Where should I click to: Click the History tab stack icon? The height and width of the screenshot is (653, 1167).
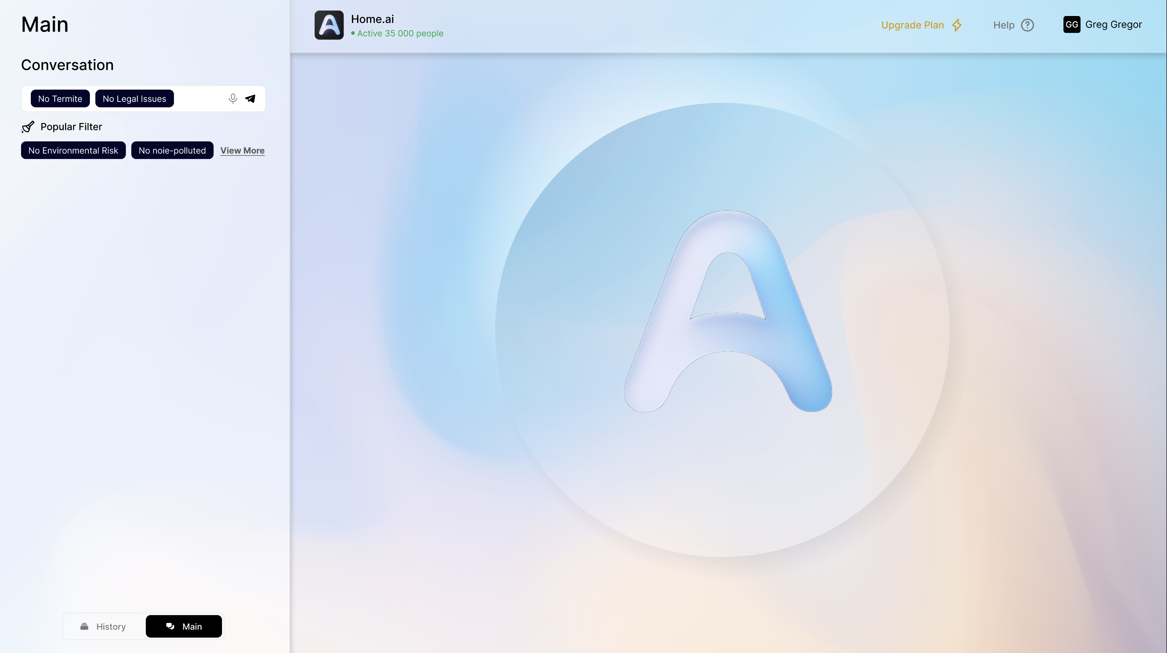(84, 626)
